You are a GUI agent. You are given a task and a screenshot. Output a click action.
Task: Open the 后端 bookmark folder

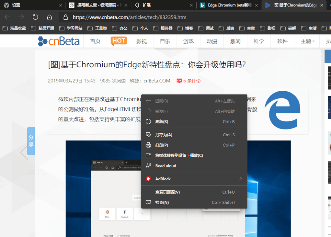(226, 28)
